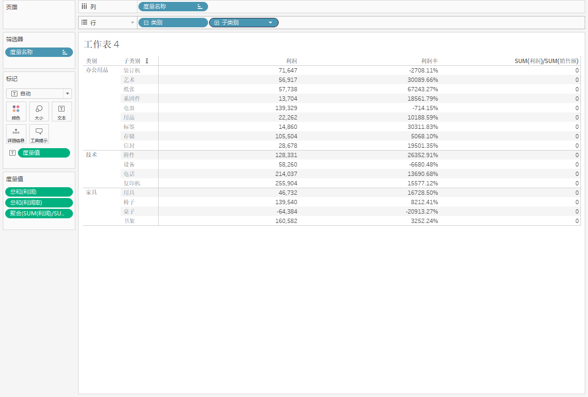
Task: Click the profit rate cell 67243.27%
Action: coord(423,89)
